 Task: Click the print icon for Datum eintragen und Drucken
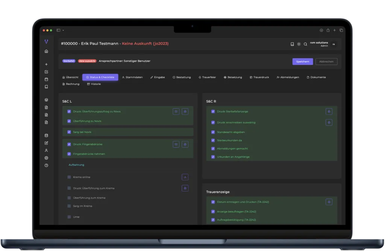329,202
